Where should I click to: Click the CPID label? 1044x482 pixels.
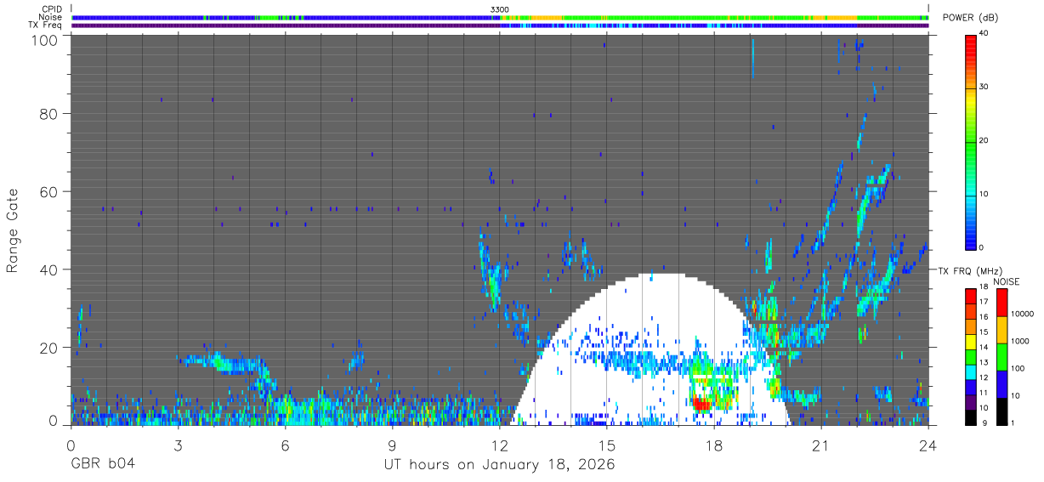pyautogui.click(x=52, y=9)
